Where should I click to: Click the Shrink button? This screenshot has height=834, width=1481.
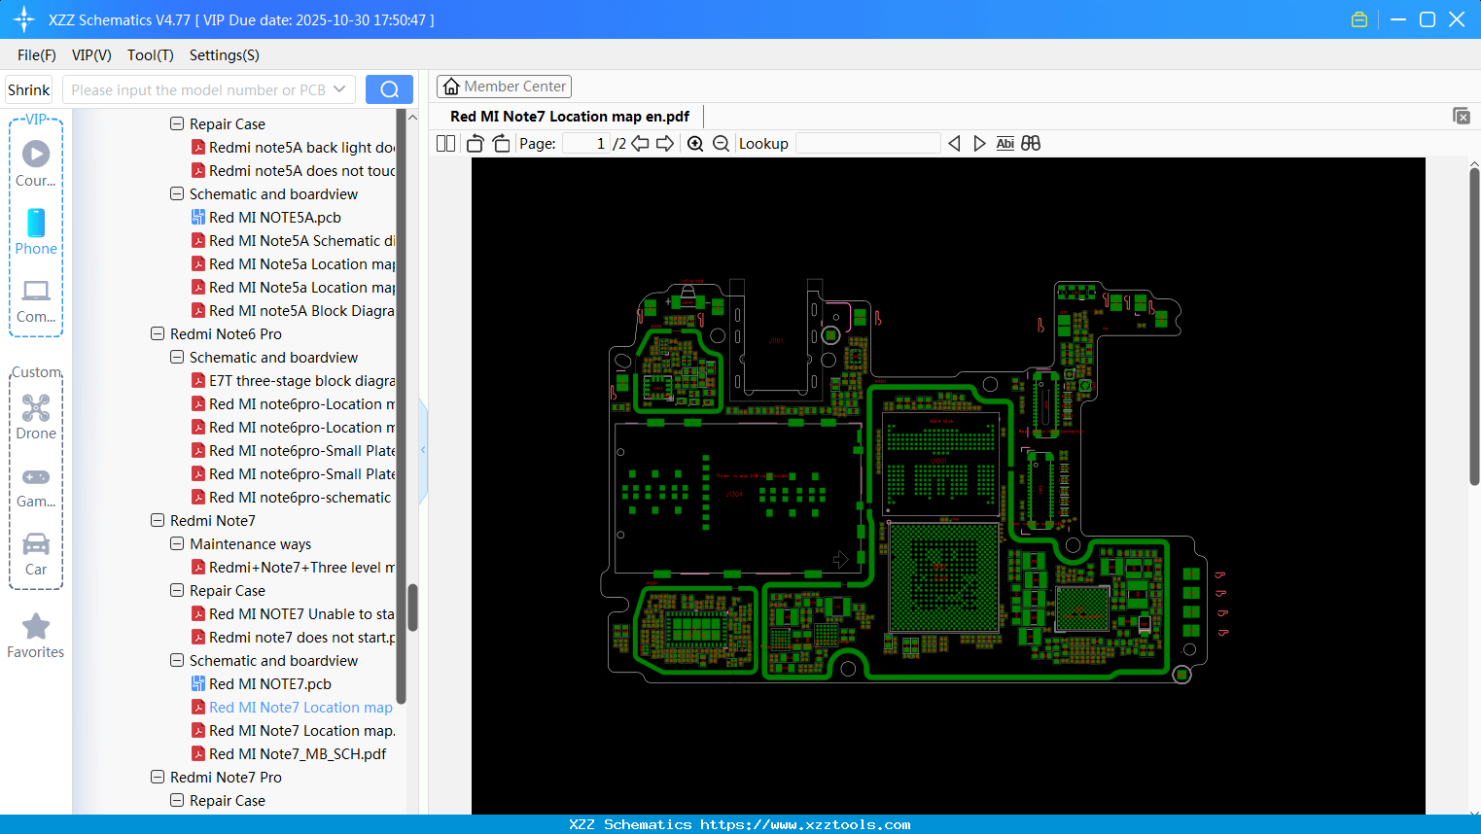(x=29, y=89)
